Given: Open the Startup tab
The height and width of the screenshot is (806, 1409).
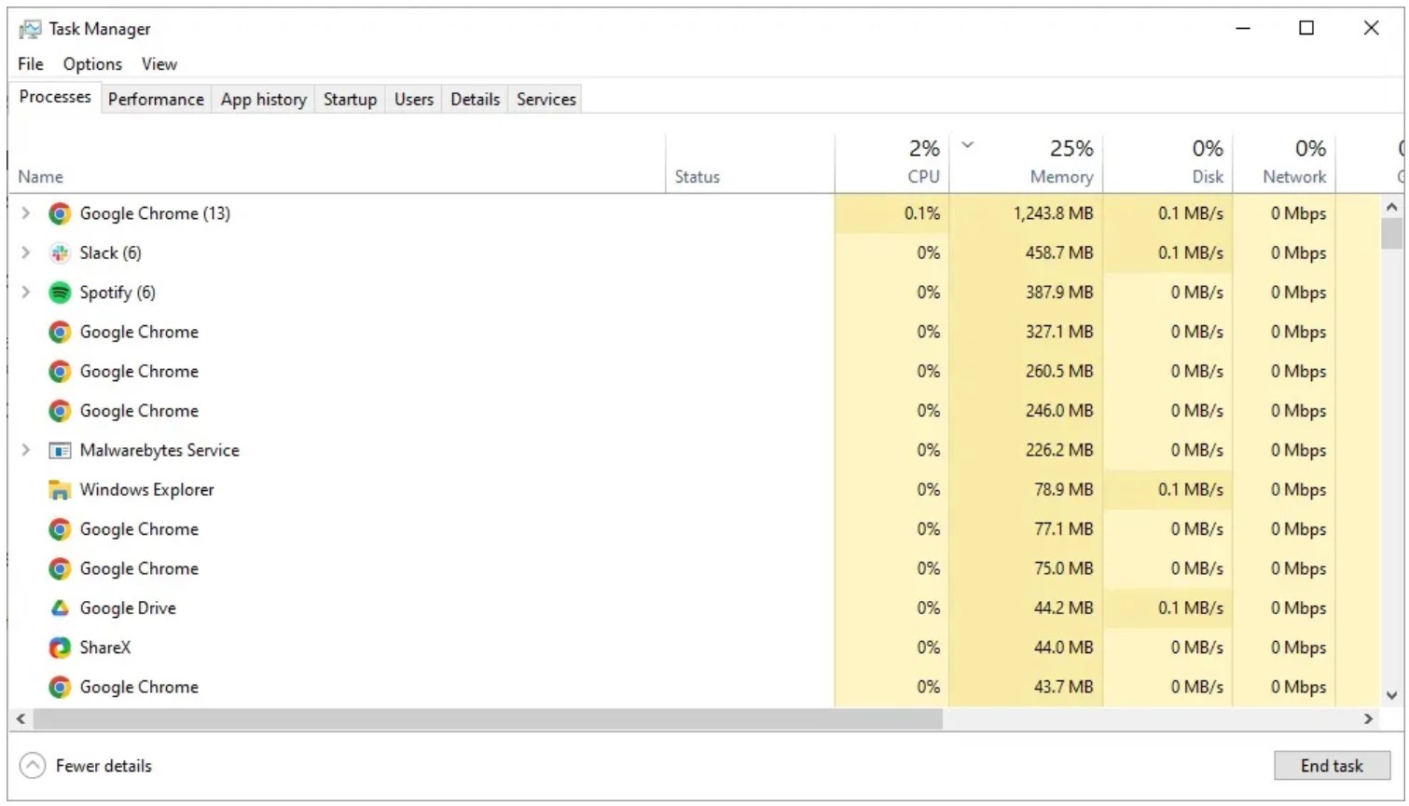Looking at the screenshot, I should coord(350,100).
